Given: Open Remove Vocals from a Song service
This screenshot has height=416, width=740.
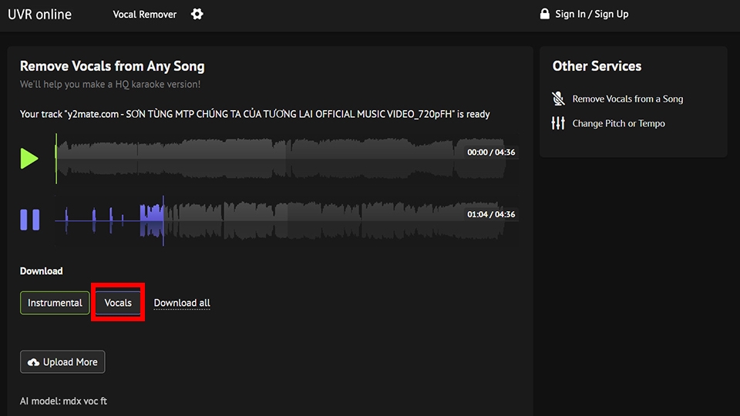Looking at the screenshot, I should [627, 99].
